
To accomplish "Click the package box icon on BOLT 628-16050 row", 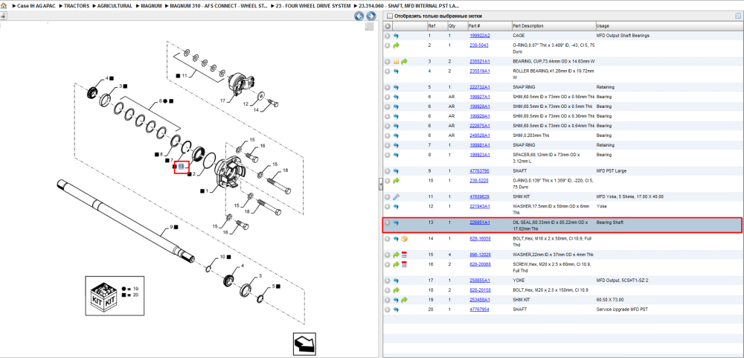I will tap(404, 239).
